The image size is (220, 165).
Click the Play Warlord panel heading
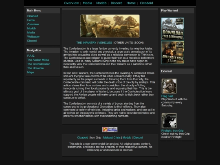coord(169,11)
